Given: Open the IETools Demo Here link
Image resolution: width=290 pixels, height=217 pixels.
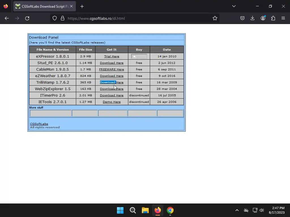Looking at the screenshot, I should pyautogui.click(x=112, y=102).
